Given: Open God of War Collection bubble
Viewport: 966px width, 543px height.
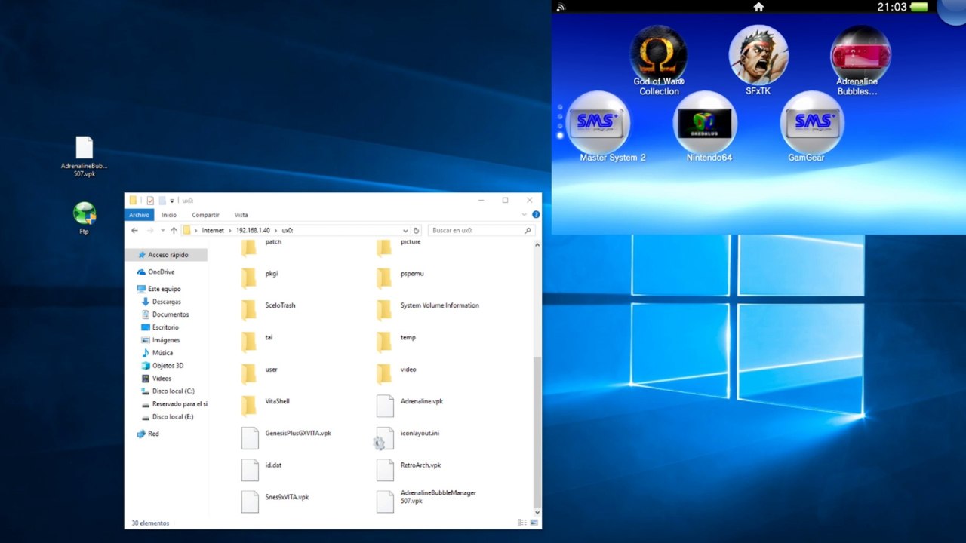Looking at the screenshot, I should (659, 55).
